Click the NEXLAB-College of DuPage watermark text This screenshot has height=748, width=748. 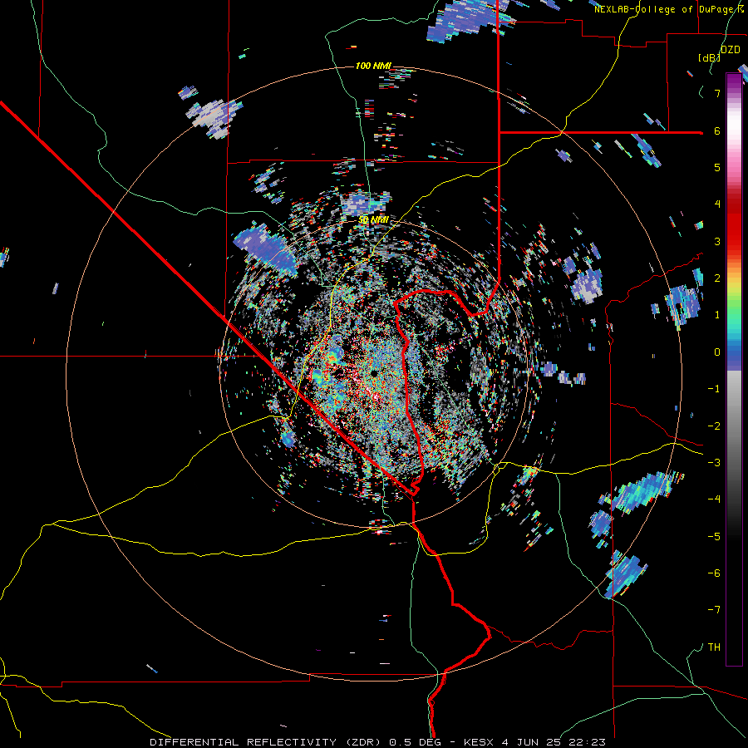[669, 9]
